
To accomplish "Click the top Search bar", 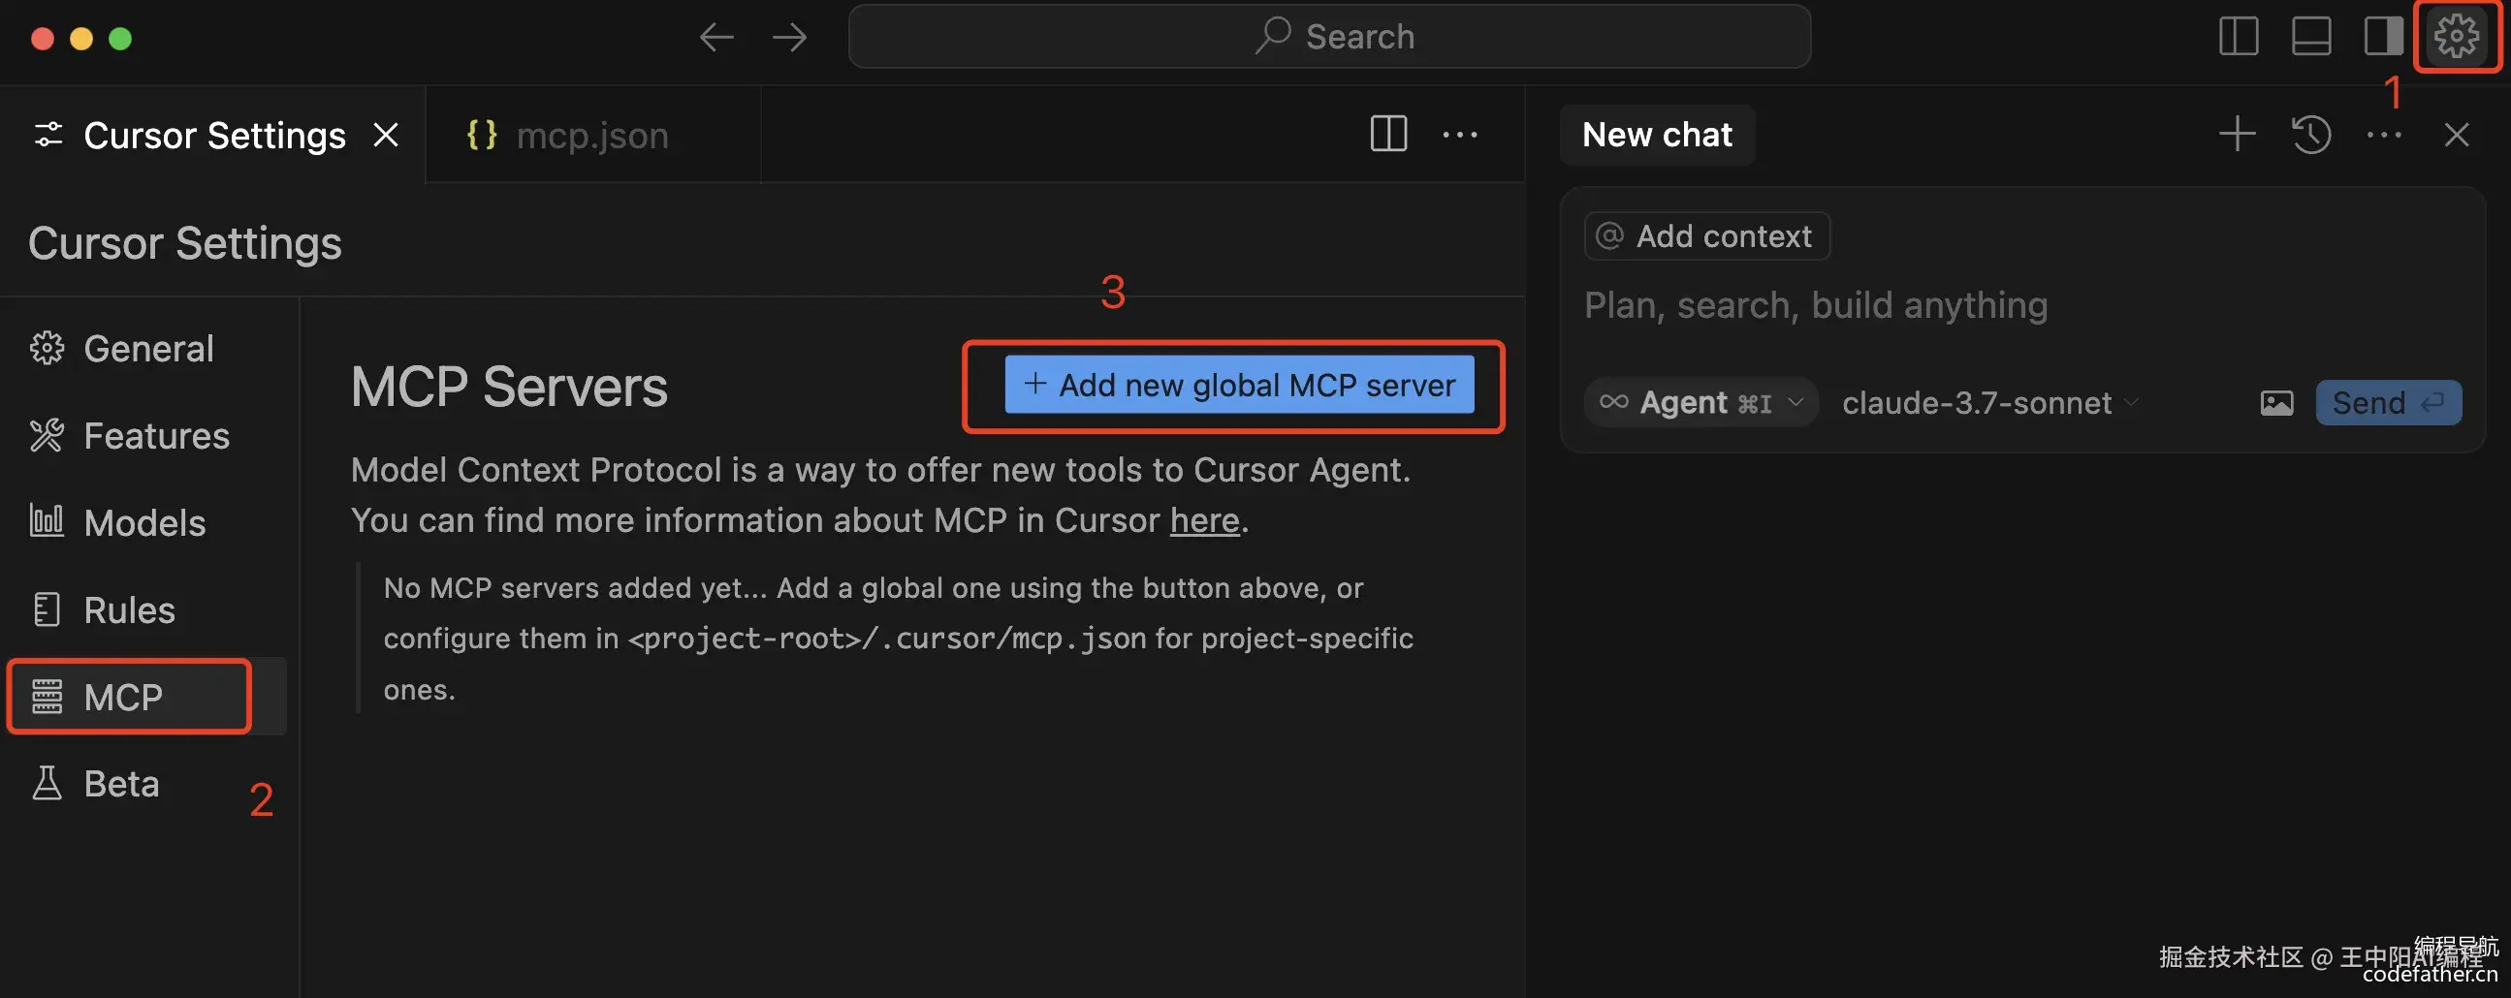I will [x=1329, y=37].
